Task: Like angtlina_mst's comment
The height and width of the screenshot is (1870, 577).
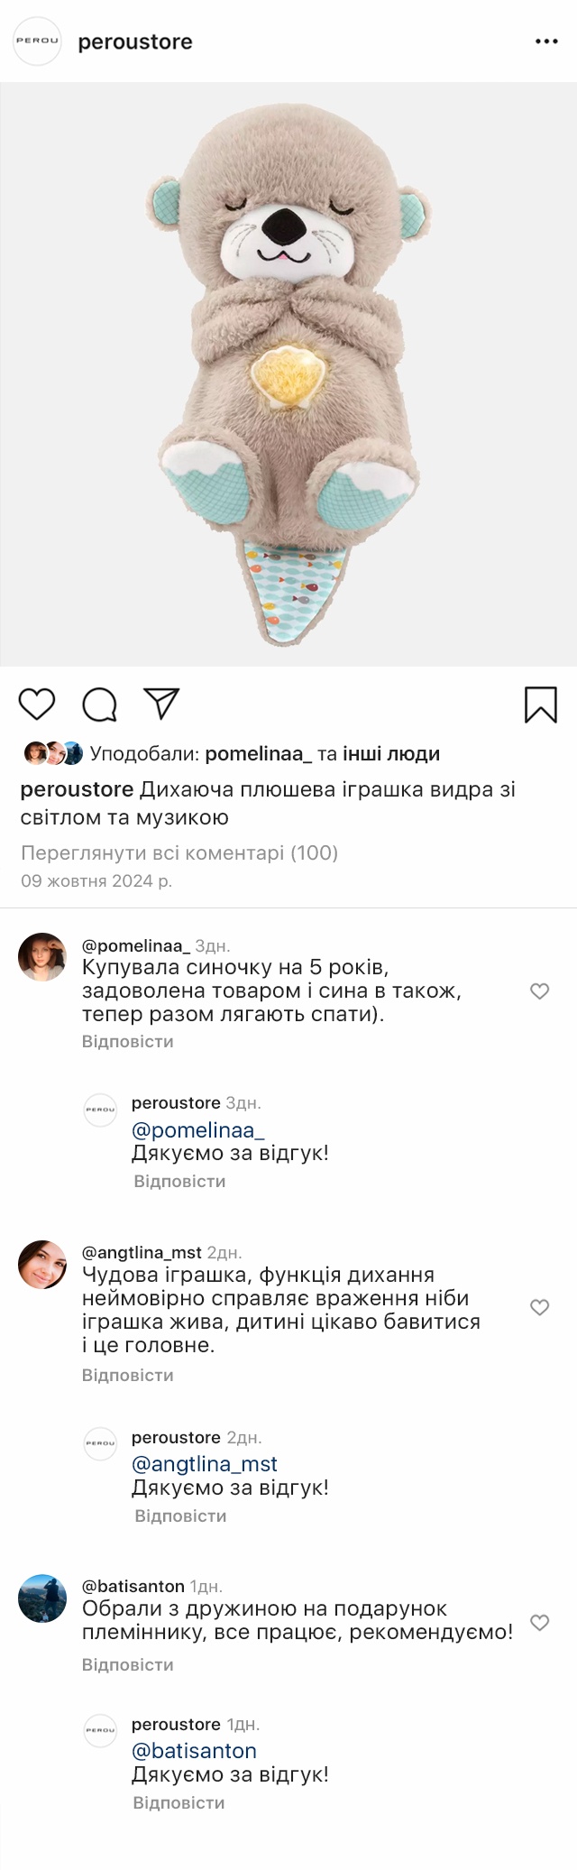Action: coord(539,1307)
